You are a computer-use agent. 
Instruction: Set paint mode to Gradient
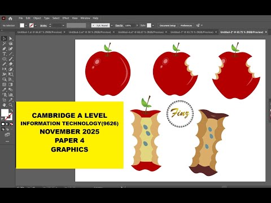[x=7, y=124]
